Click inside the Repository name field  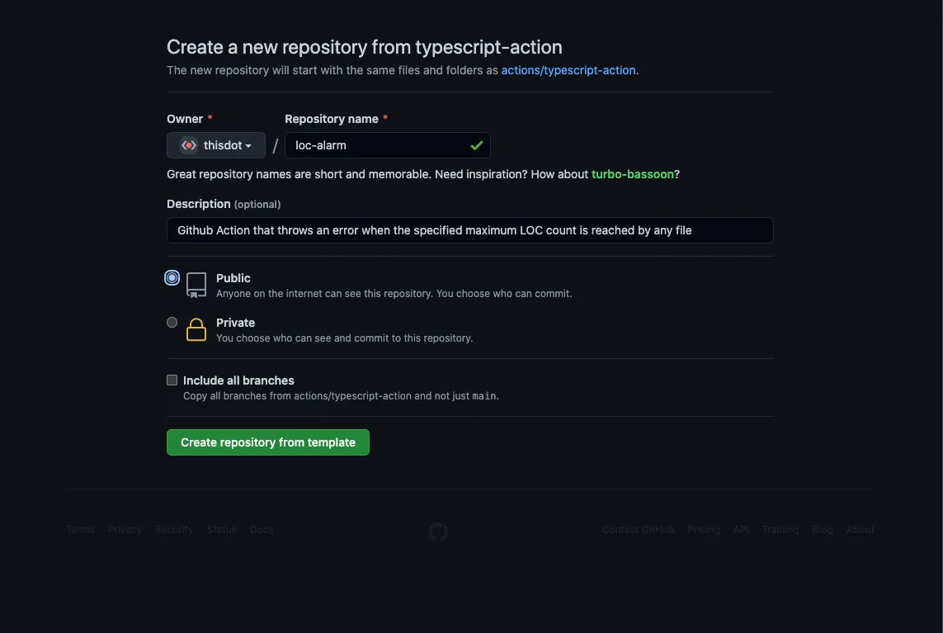(380, 145)
